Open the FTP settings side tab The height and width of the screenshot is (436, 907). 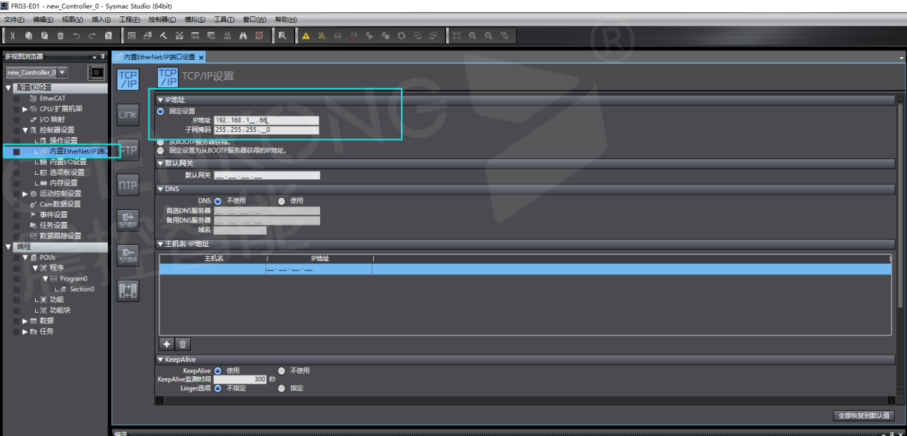(128, 150)
